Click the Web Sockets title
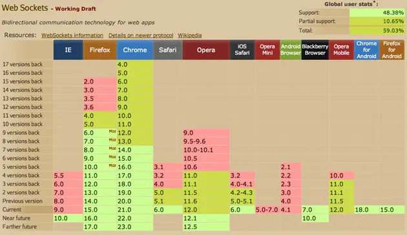The height and width of the screenshot is (235, 407). coord(25,8)
